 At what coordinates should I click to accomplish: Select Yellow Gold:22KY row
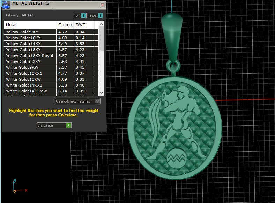(51, 62)
